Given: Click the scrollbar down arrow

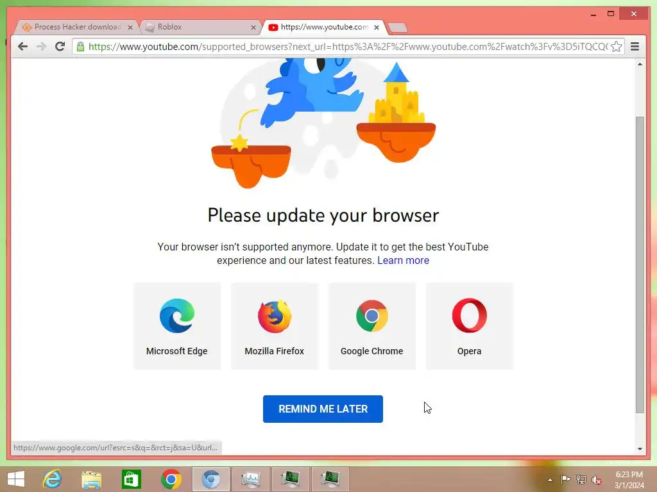Looking at the screenshot, I should point(640,449).
